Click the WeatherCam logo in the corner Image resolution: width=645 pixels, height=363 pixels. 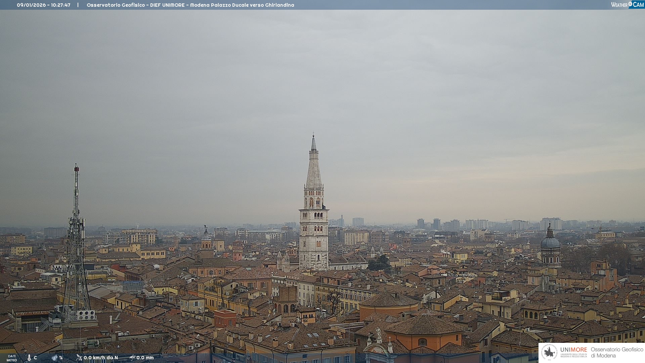pyautogui.click(x=627, y=5)
